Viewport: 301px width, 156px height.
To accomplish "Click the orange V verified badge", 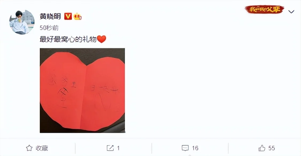I will [68, 16].
